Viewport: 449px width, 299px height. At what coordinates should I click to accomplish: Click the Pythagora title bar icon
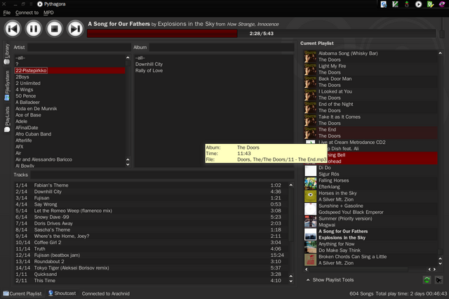(40, 4)
